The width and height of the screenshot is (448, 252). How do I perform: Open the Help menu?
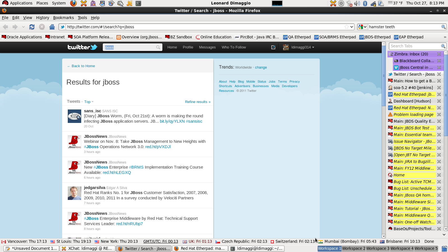[95, 18]
